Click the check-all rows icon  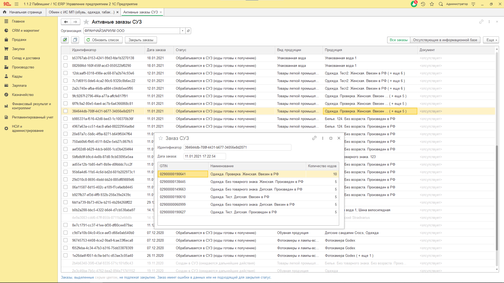click(65, 40)
